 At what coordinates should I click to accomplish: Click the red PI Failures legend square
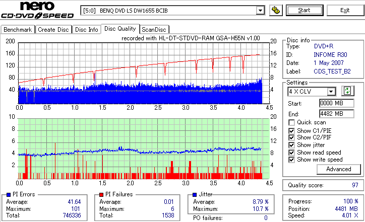(101, 195)
